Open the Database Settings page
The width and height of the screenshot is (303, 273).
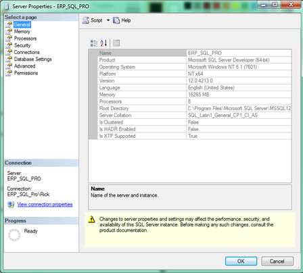[32, 59]
